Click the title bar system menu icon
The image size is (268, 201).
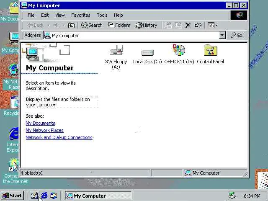click(24, 5)
